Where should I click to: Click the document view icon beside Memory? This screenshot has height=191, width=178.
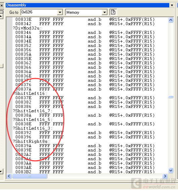pos(113,12)
